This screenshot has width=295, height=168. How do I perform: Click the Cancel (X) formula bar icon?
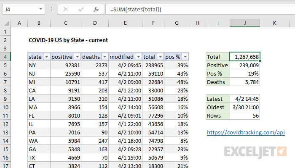66,9
